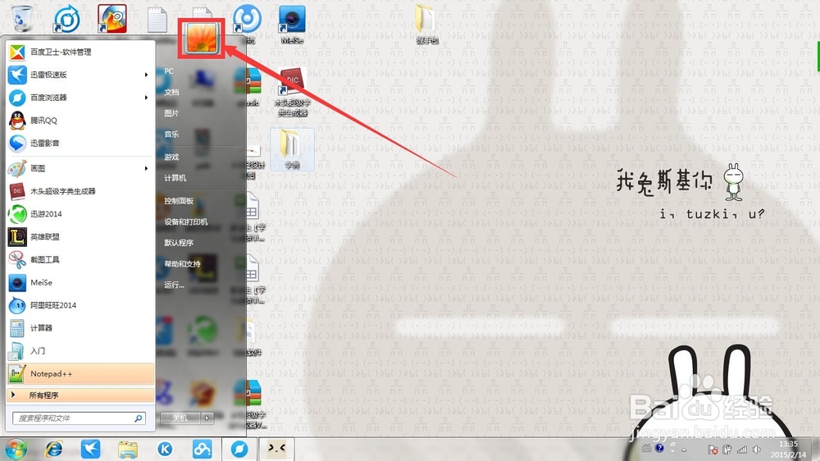Launch 百度浏览器 from Start menu
820x461 pixels.
[80, 98]
